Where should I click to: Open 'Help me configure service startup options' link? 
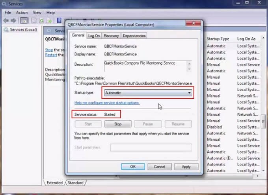coord(107,103)
